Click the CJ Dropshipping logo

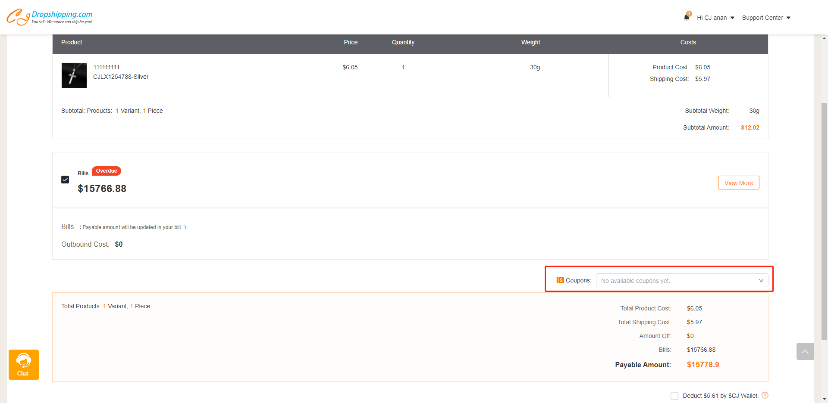49,17
